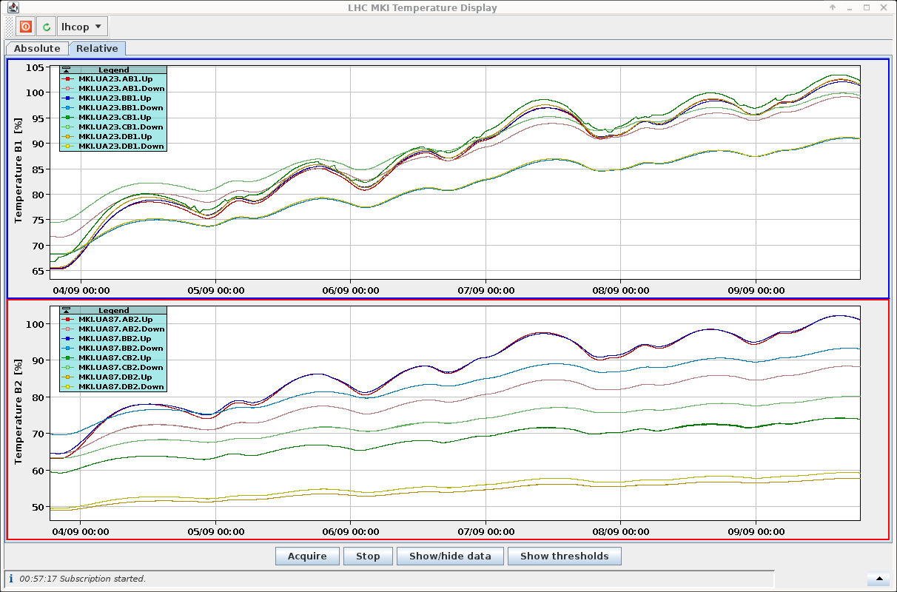Toggle MKI.UA23.AB1.Up legend entry
The height and width of the screenshot is (592, 897).
(x=114, y=78)
